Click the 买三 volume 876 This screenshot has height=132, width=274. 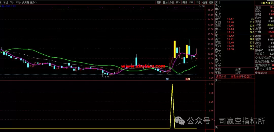click(x=252, y=42)
